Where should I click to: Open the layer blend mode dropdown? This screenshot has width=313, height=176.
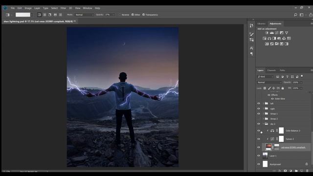[x=269, y=83]
